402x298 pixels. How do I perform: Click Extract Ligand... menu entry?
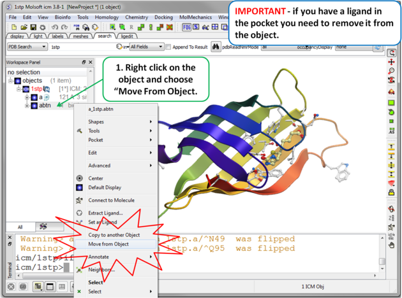pos(105,213)
